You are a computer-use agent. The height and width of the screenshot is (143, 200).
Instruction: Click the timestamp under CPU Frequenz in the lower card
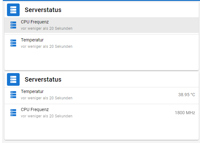(x=47, y=116)
